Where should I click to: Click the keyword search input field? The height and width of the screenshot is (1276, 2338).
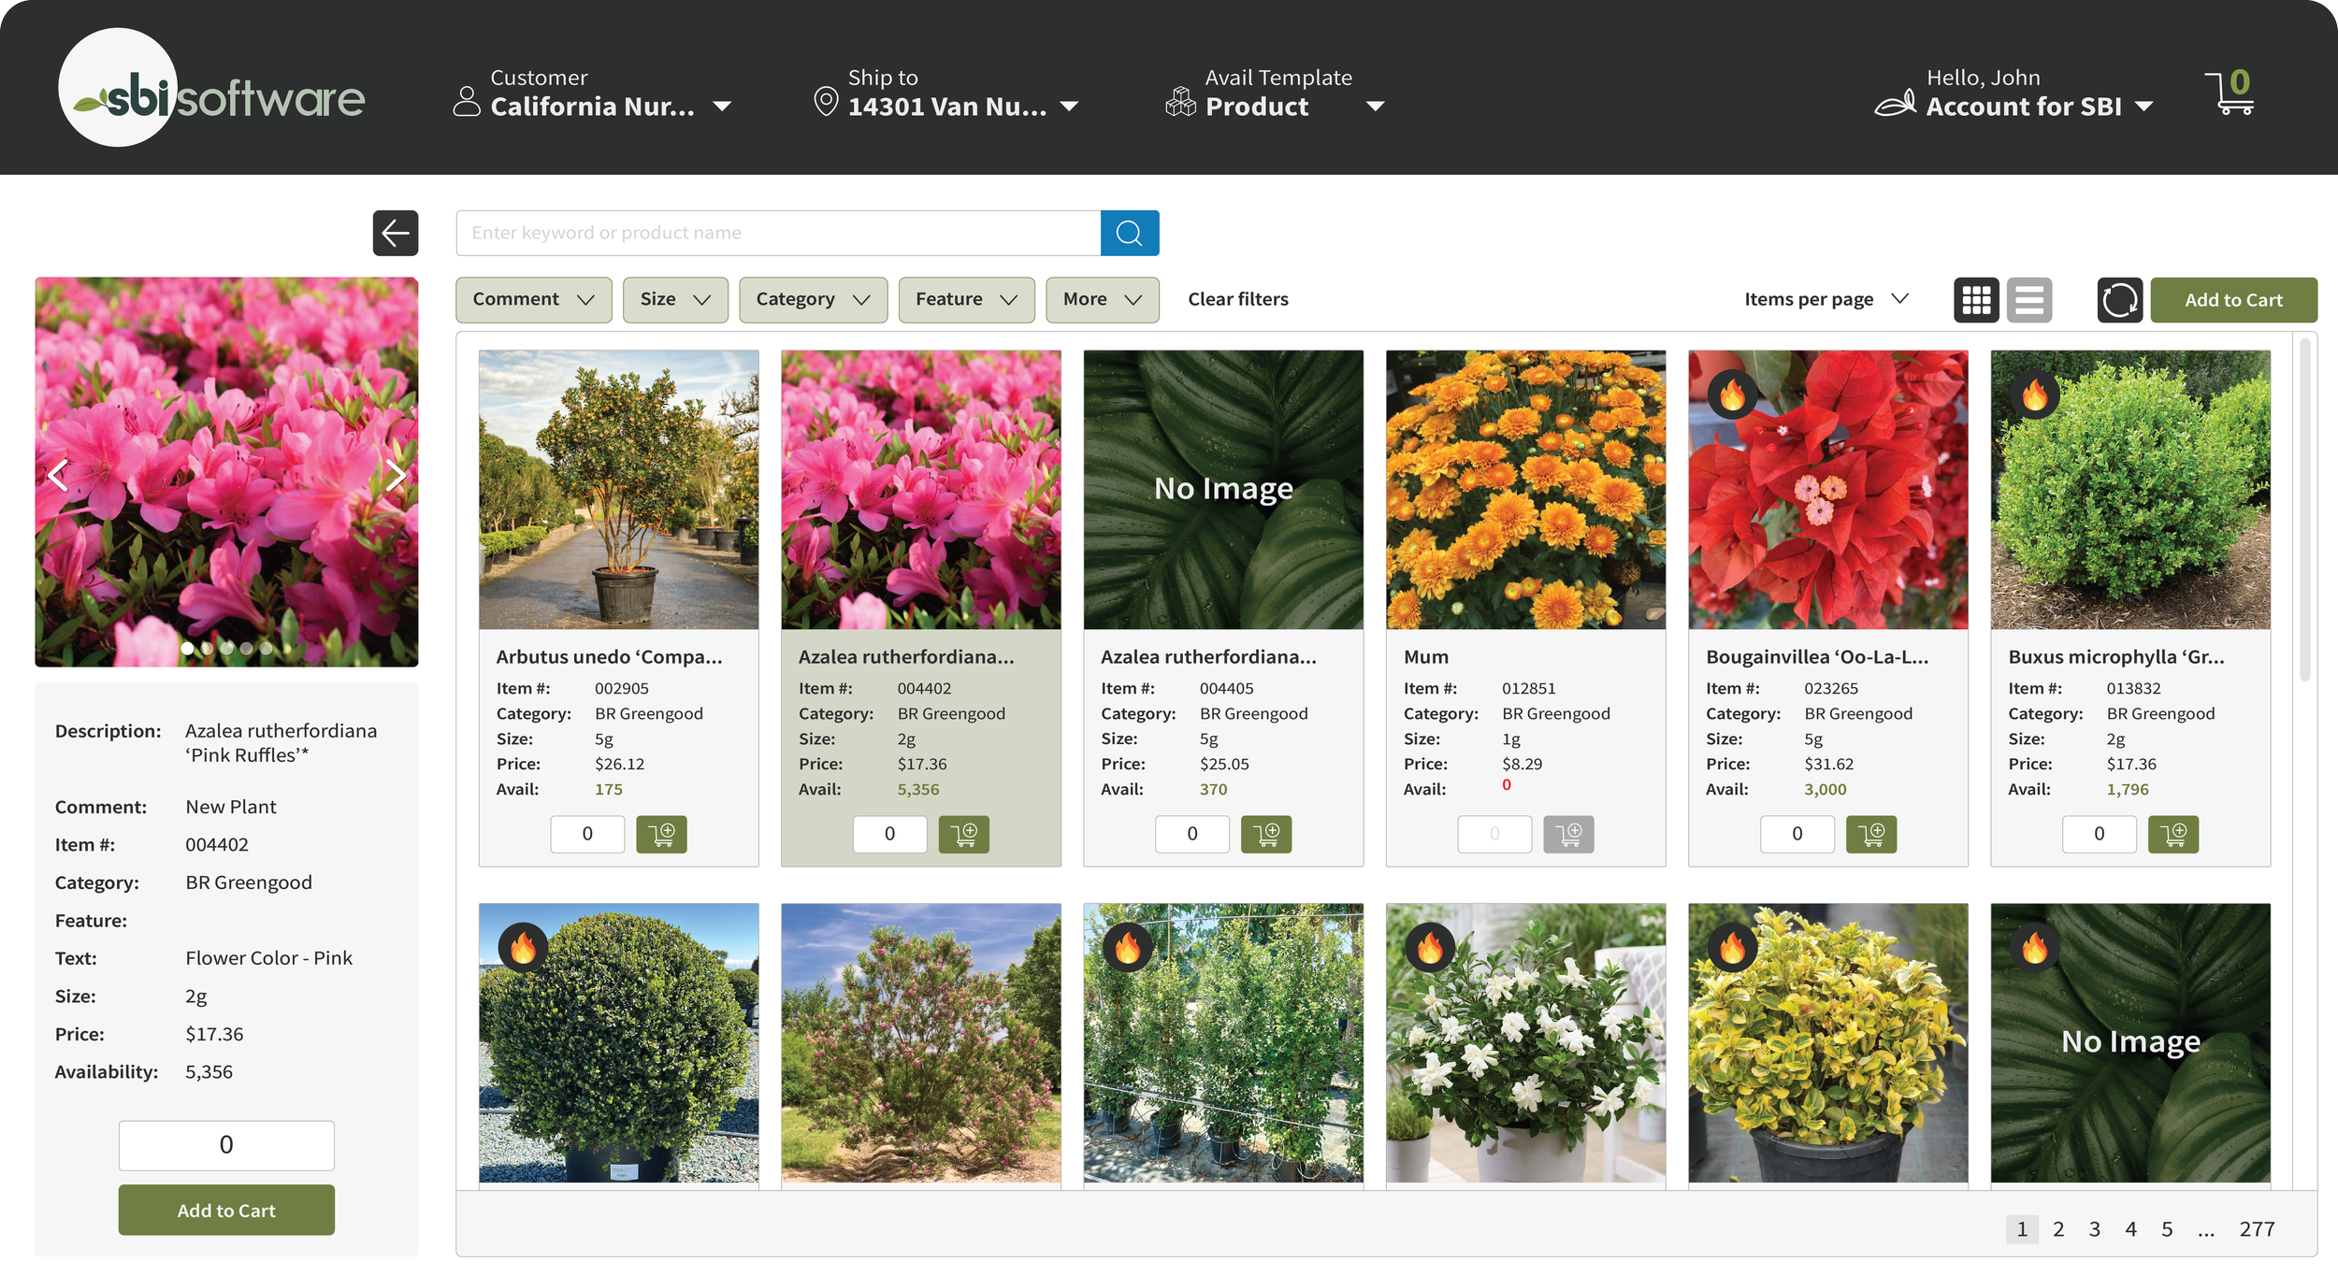point(777,233)
